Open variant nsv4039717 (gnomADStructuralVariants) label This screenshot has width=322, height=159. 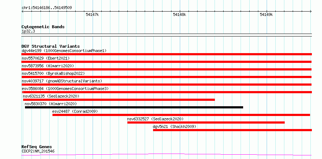click(62, 81)
